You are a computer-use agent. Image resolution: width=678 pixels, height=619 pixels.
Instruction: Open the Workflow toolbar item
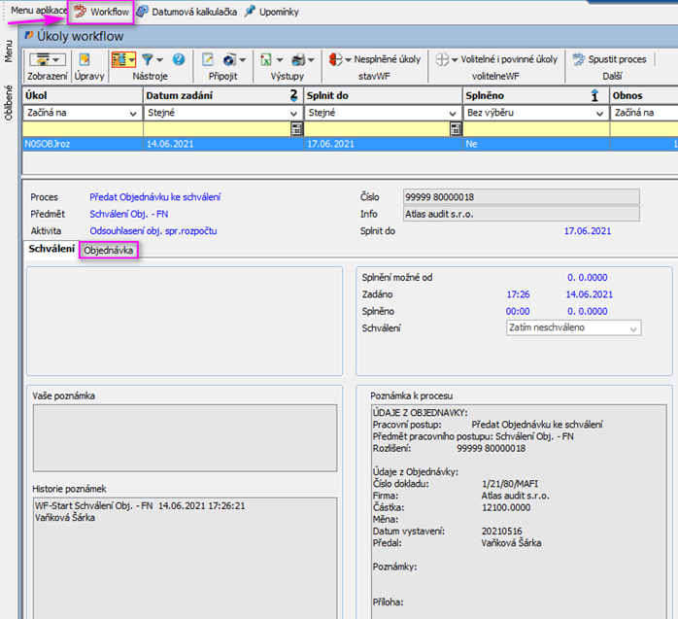click(x=101, y=11)
